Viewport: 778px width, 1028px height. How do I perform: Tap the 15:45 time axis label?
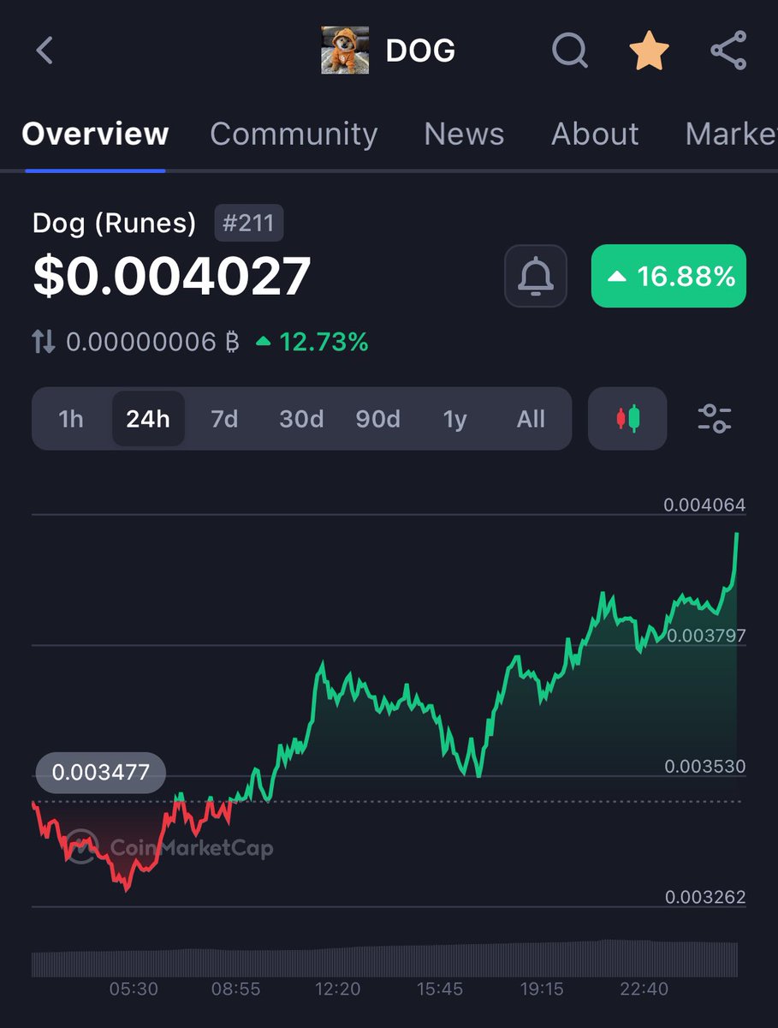440,989
